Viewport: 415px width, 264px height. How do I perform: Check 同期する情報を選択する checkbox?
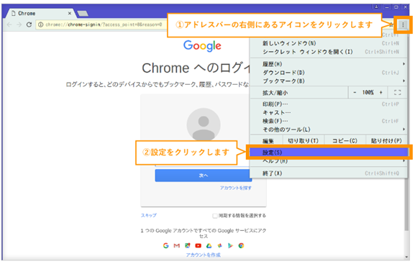(x=215, y=216)
